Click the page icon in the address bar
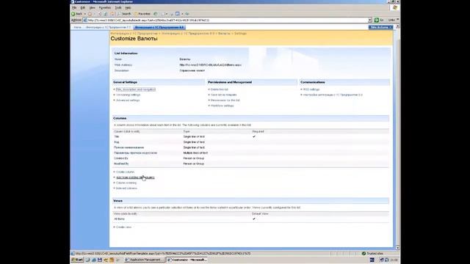Image resolution: width=470 pixels, height=264 pixels. click(85, 20)
